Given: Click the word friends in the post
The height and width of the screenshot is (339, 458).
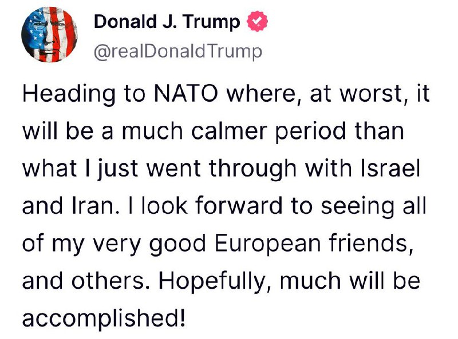Looking at the screenshot, I should click(x=368, y=244).
